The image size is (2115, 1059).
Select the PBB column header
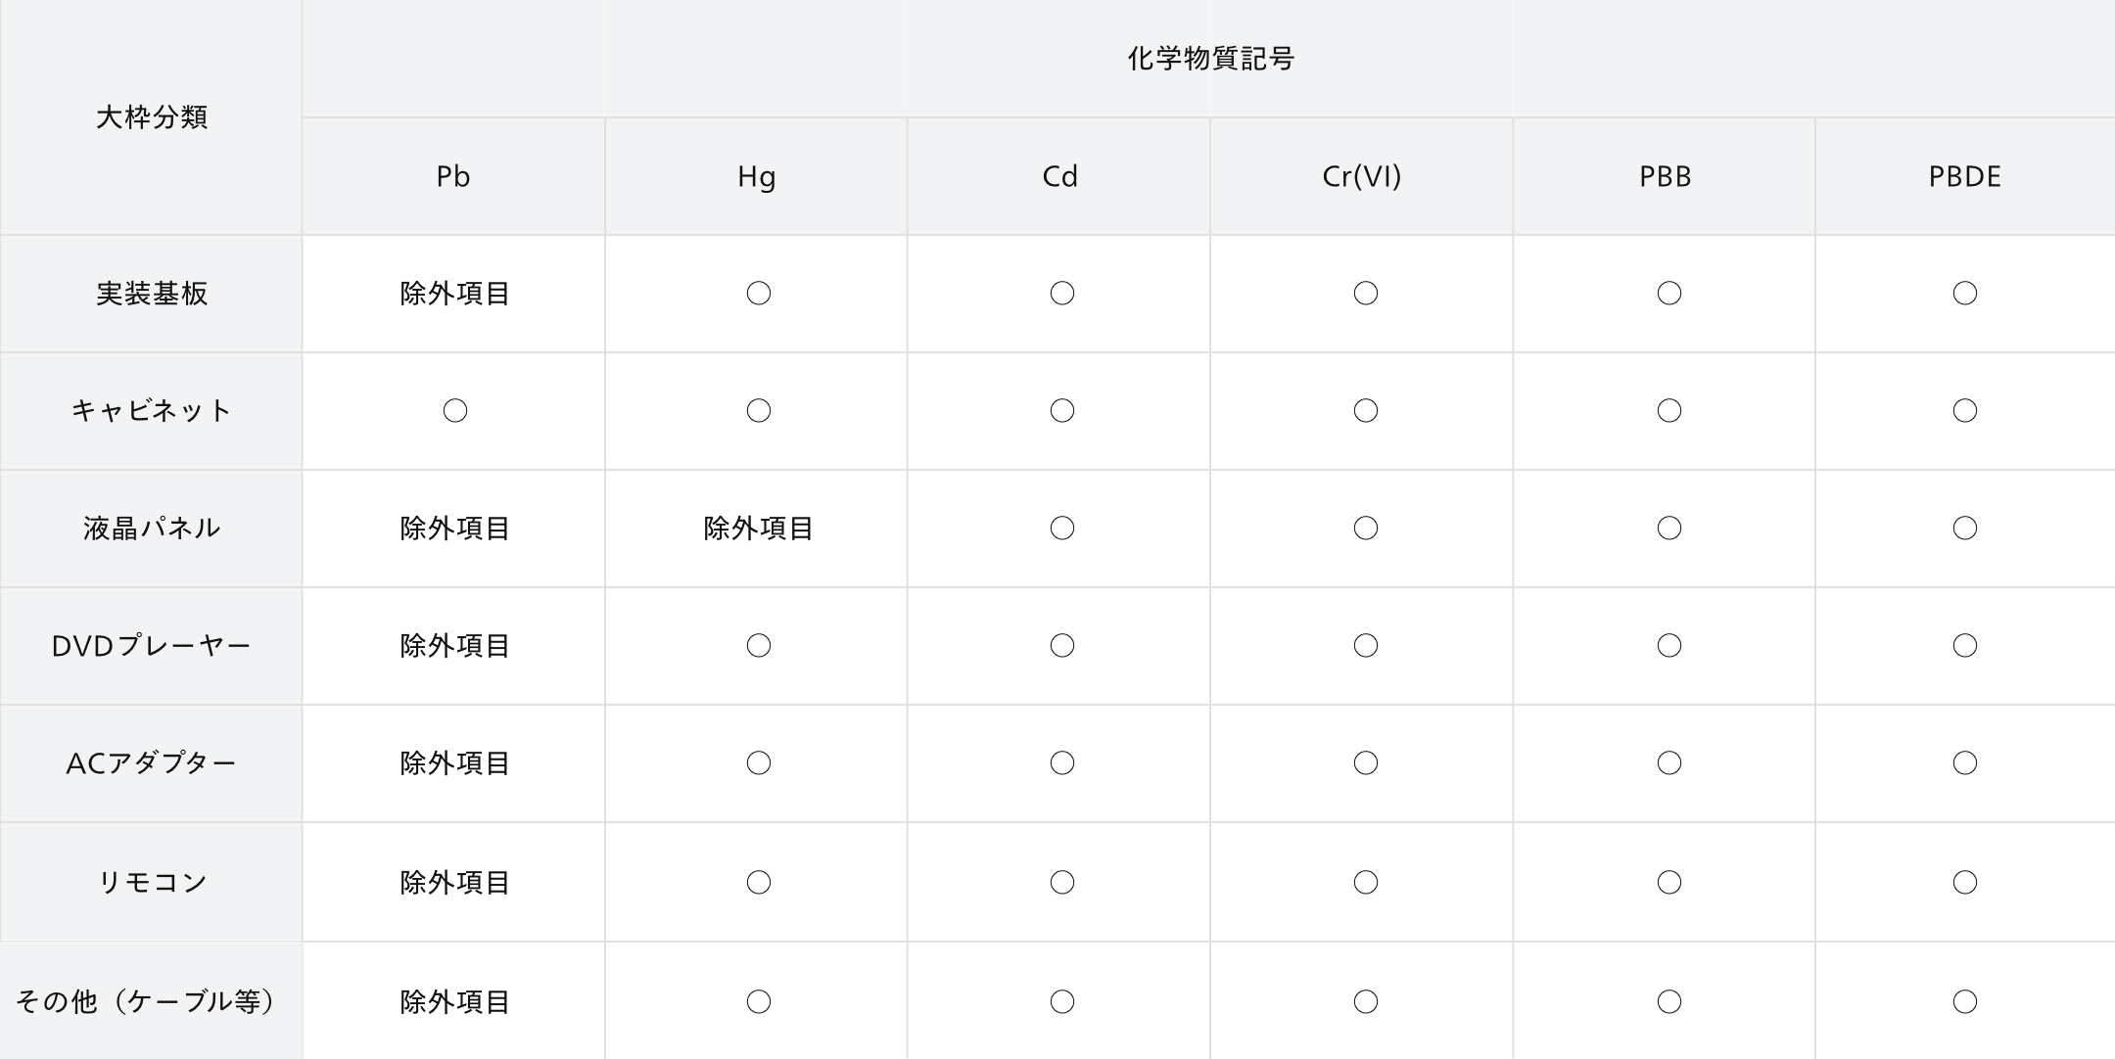tap(1664, 176)
